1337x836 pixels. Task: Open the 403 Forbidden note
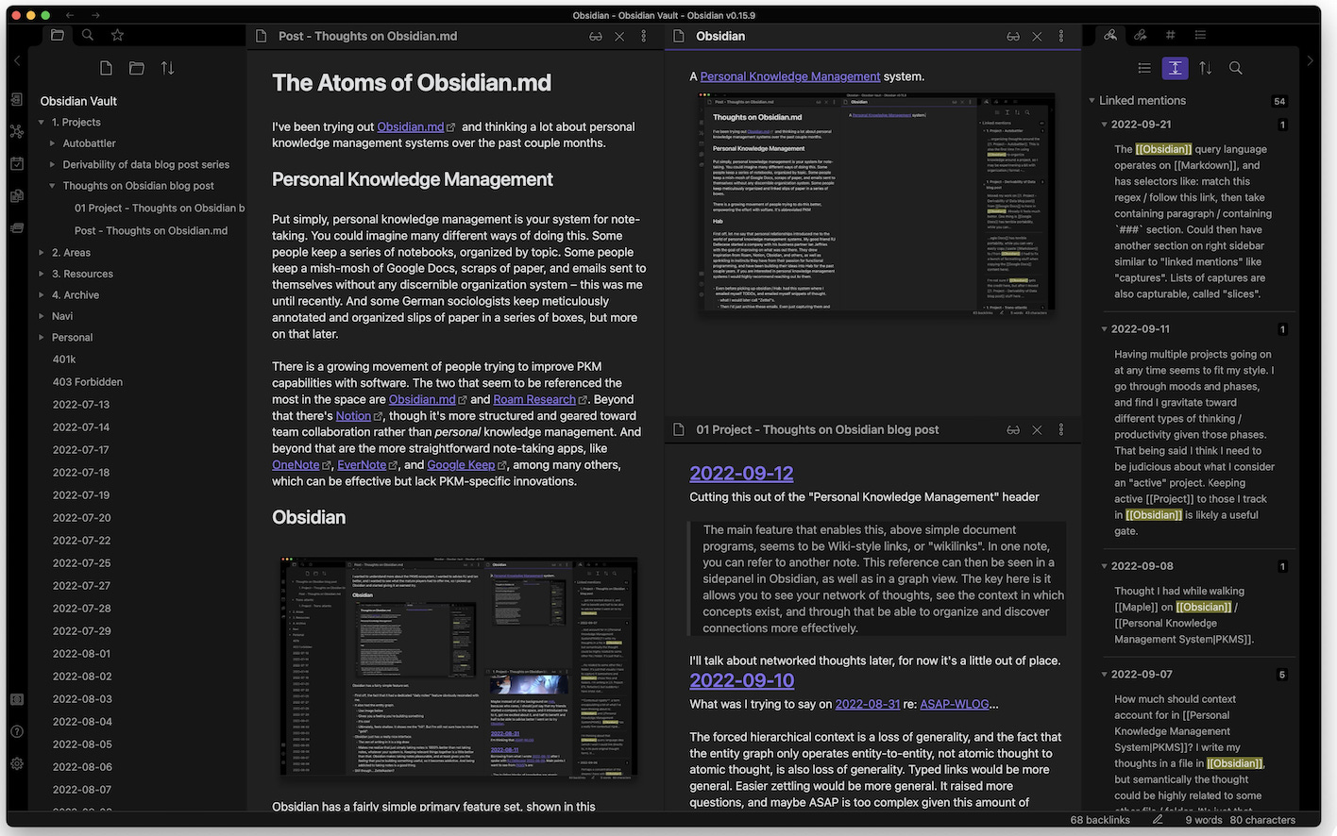point(88,382)
